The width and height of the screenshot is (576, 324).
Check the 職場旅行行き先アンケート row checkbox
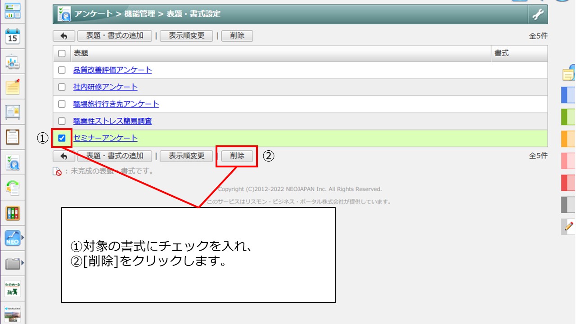(62, 104)
